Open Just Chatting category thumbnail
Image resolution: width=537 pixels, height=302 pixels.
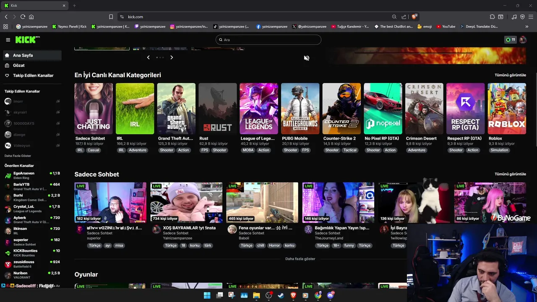tap(94, 109)
